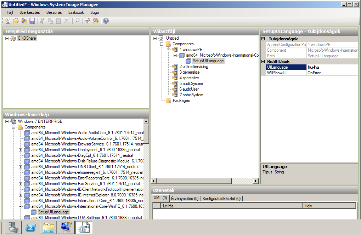Click the Windows flag program taskbar icon
Image resolution: width=361 pixels, height=235 pixels.
tap(66, 228)
